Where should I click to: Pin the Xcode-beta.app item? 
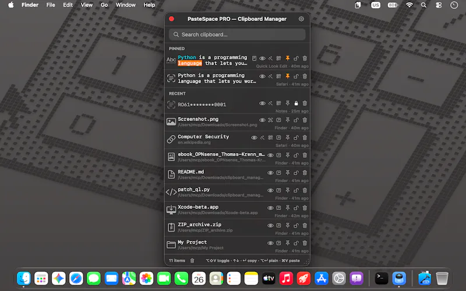[287, 208]
